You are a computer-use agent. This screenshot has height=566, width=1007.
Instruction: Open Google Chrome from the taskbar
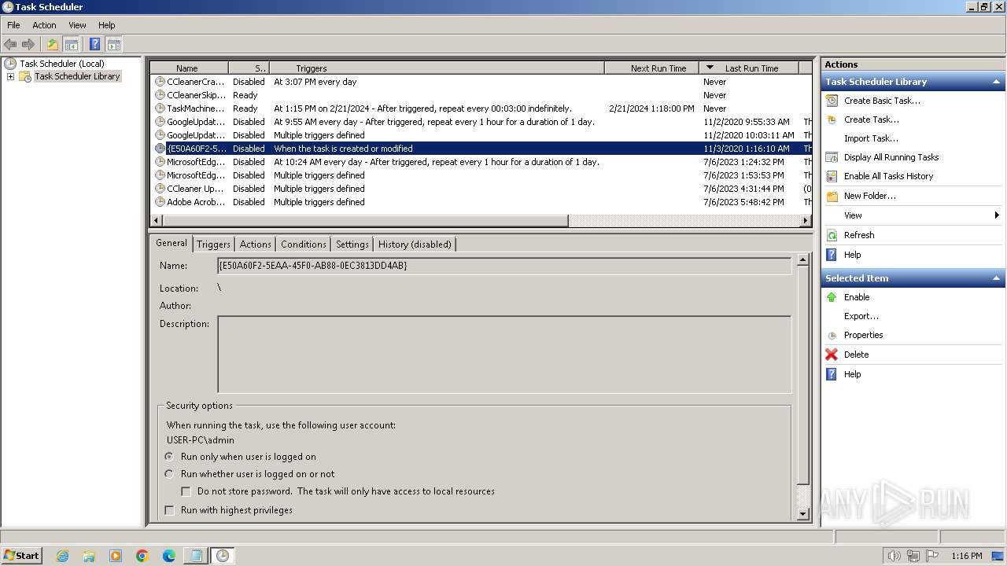[x=142, y=556]
